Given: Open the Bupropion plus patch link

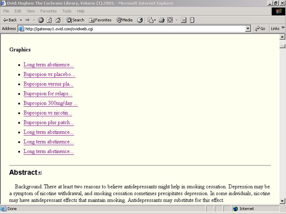Looking at the screenshot, I should [49, 123].
